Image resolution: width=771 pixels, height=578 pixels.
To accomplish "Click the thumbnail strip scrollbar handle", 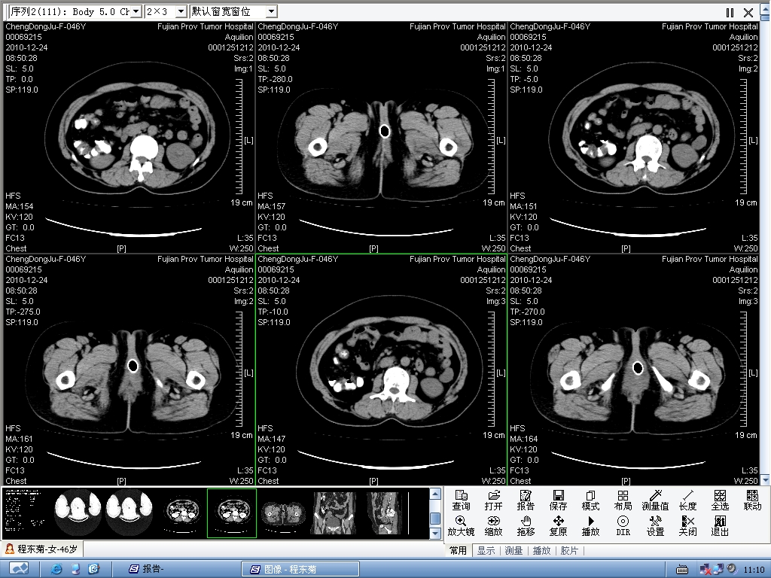I will (x=435, y=519).
